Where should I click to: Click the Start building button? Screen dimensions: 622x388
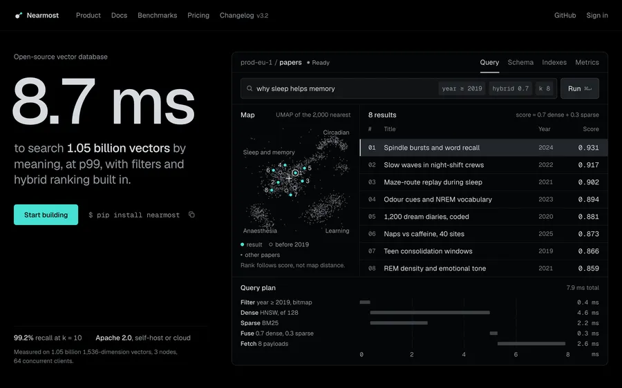point(46,215)
